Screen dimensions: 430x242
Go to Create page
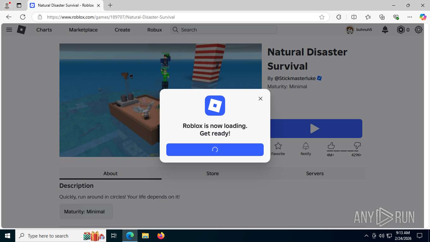[122, 30]
